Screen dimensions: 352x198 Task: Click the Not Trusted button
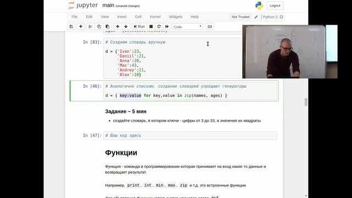(x=240, y=17)
